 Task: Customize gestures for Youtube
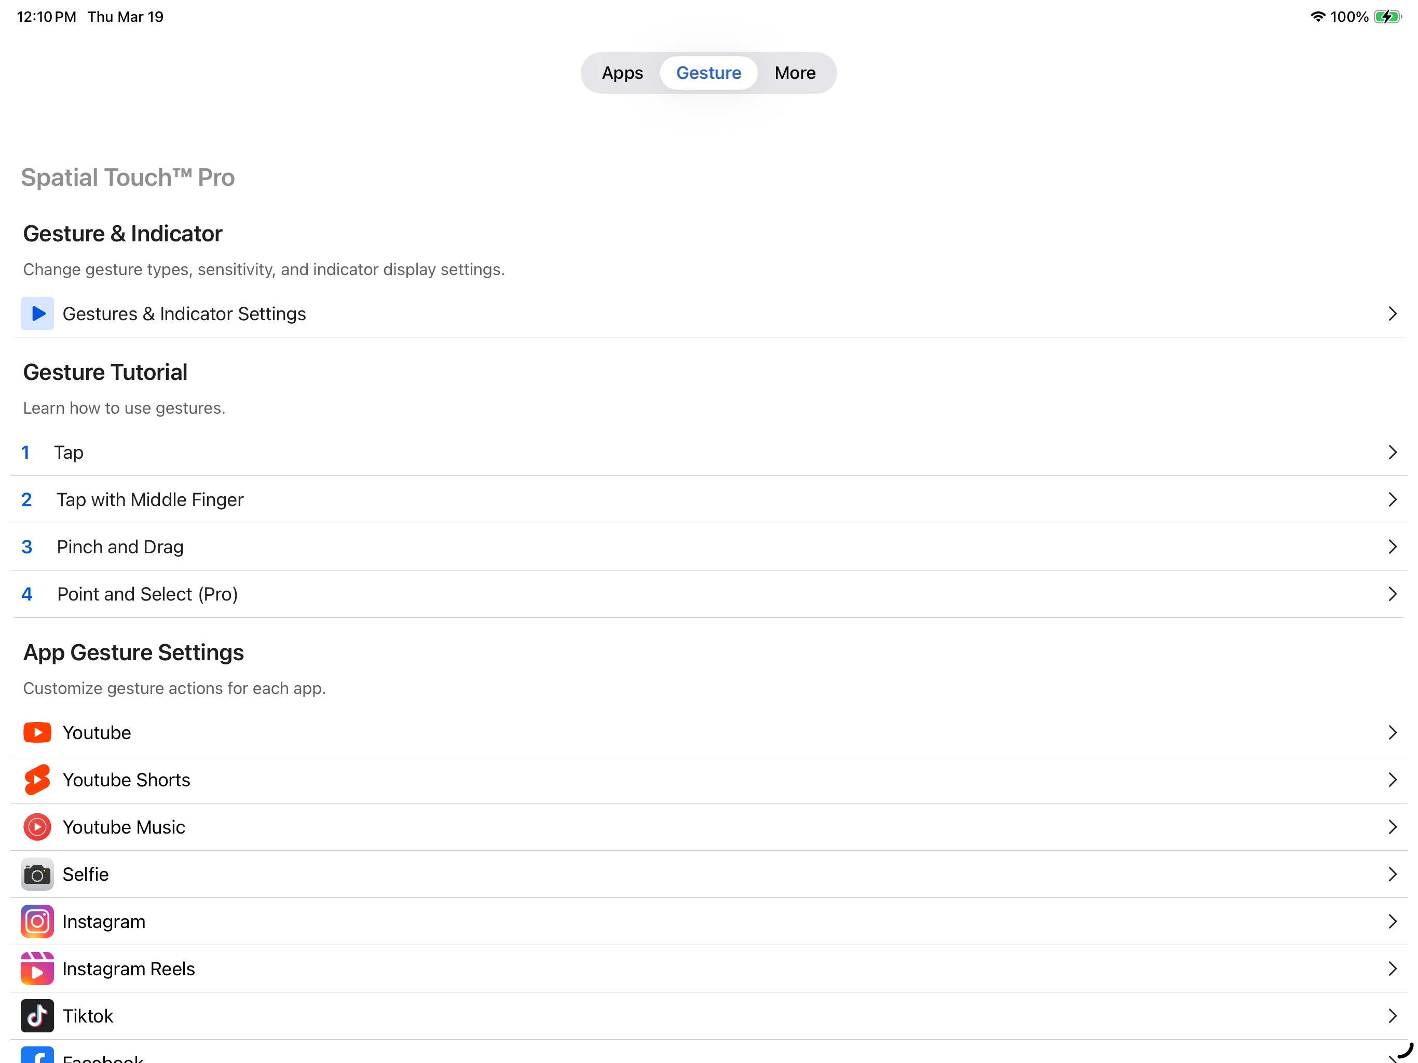709,732
